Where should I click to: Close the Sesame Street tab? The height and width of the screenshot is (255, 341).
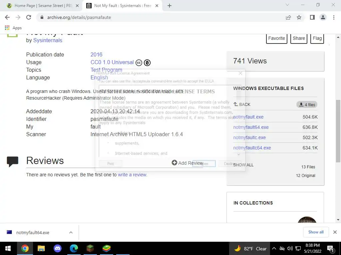click(77, 6)
